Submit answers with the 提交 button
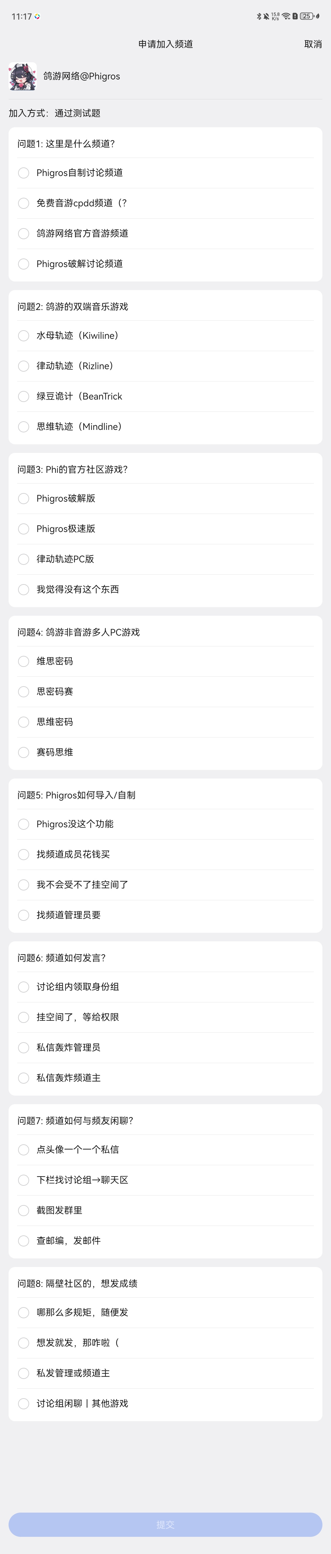This screenshot has width=331, height=1554. tap(165, 1525)
